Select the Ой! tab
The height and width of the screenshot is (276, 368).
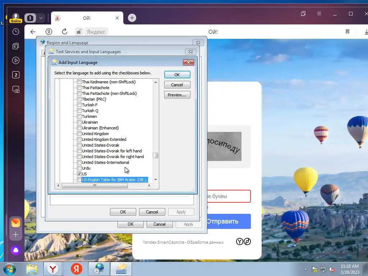[x=87, y=18]
